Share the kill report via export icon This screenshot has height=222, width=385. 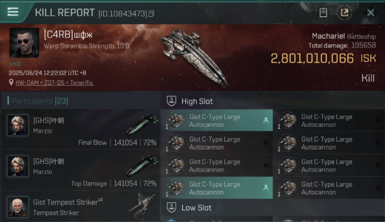[x=344, y=13]
